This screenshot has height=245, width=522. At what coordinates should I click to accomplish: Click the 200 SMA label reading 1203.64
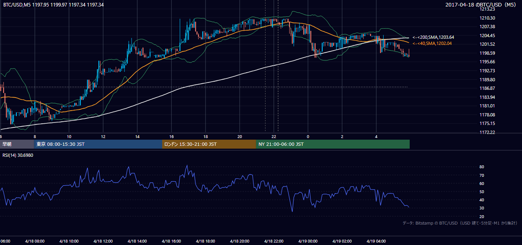pyautogui.click(x=433, y=37)
